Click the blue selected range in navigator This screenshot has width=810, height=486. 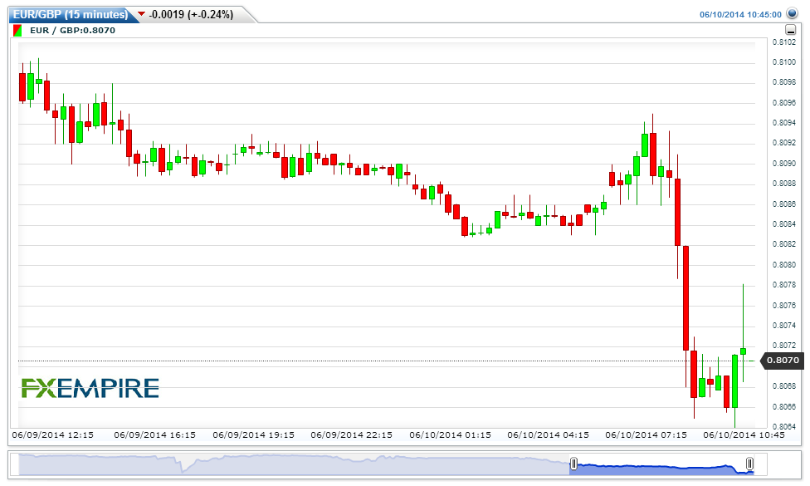pyautogui.click(x=661, y=469)
